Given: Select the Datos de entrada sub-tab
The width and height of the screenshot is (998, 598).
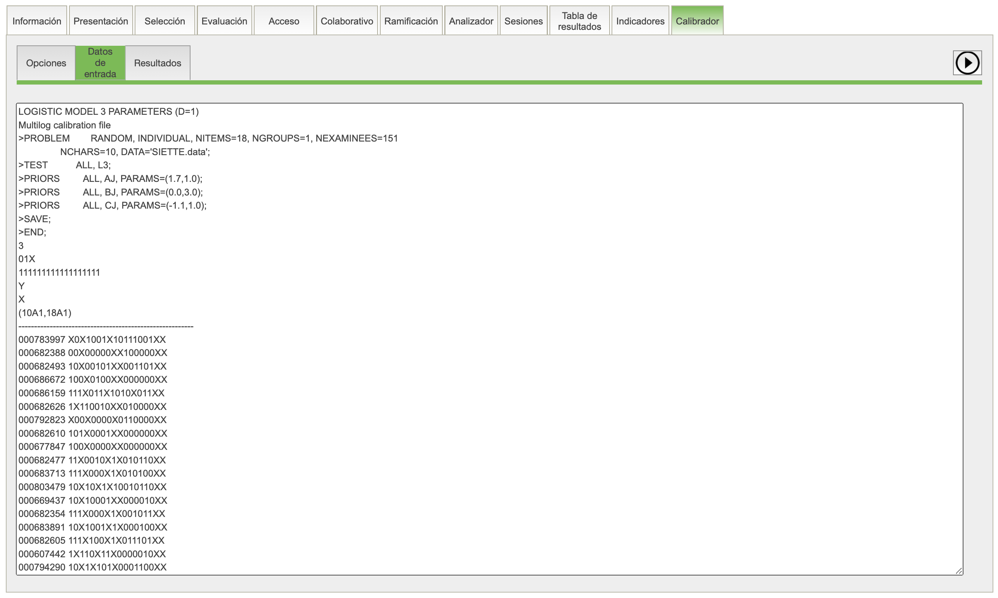Looking at the screenshot, I should 100,63.
